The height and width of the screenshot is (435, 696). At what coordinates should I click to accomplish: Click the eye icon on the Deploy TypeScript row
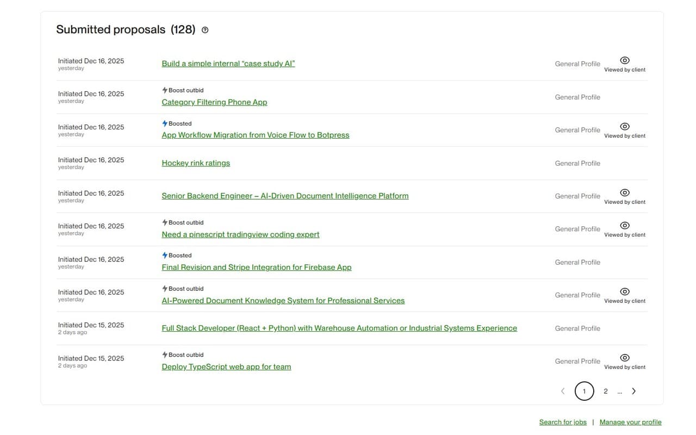click(x=624, y=357)
